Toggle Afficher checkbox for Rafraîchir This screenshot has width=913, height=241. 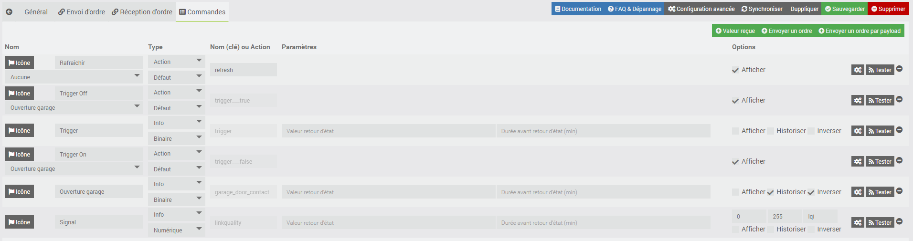pos(735,70)
